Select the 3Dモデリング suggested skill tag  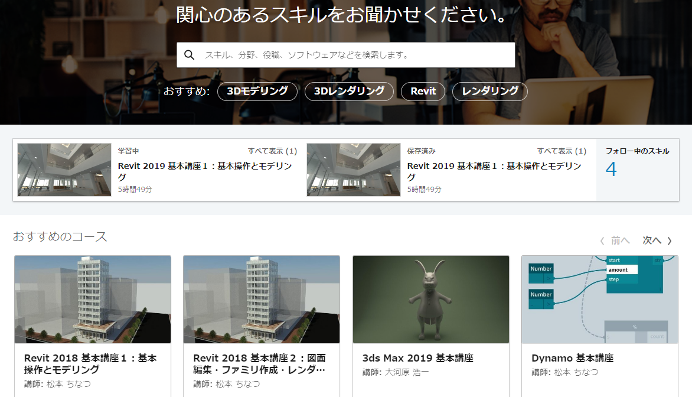pyautogui.click(x=257, y=92)
